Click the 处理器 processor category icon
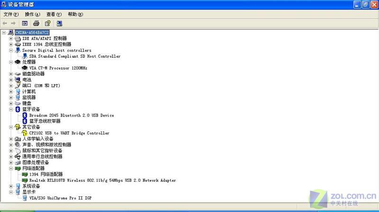This screenshot has height=212, width=379. click(x=18, y=62)
